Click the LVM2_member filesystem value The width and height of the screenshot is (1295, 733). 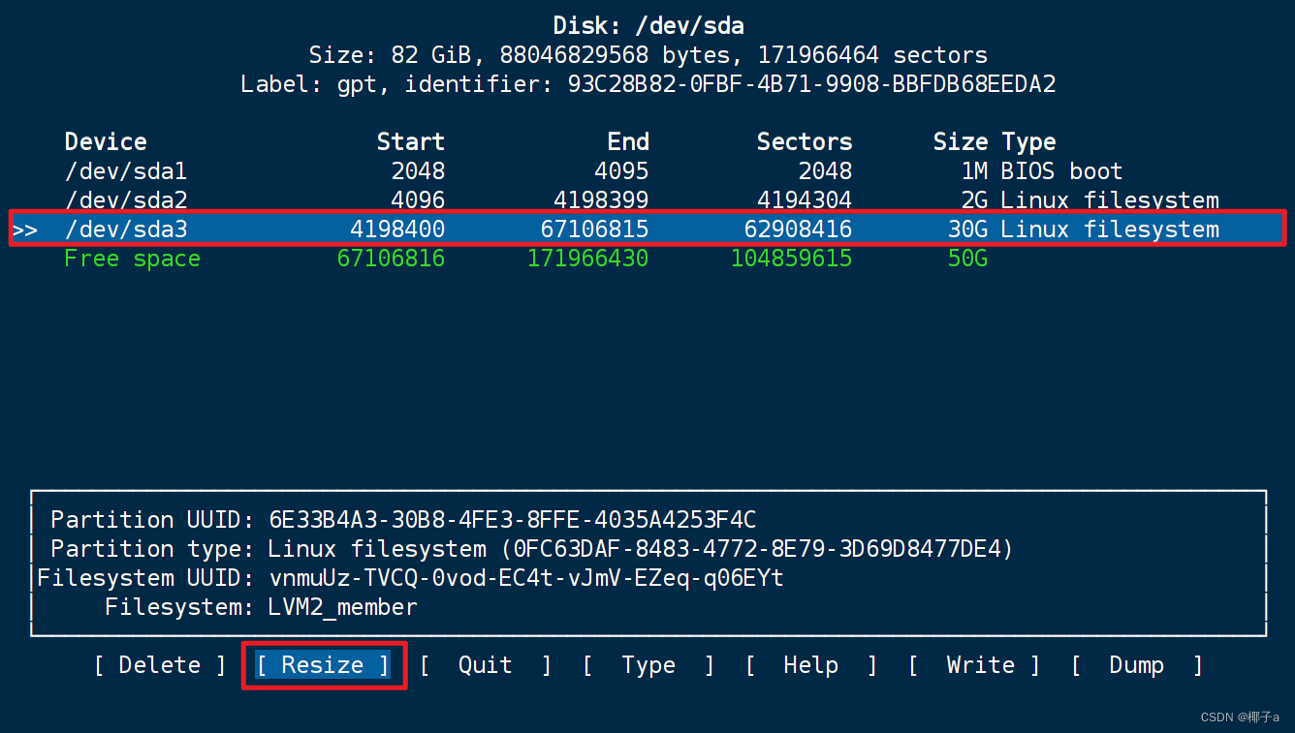click(342, 607)
